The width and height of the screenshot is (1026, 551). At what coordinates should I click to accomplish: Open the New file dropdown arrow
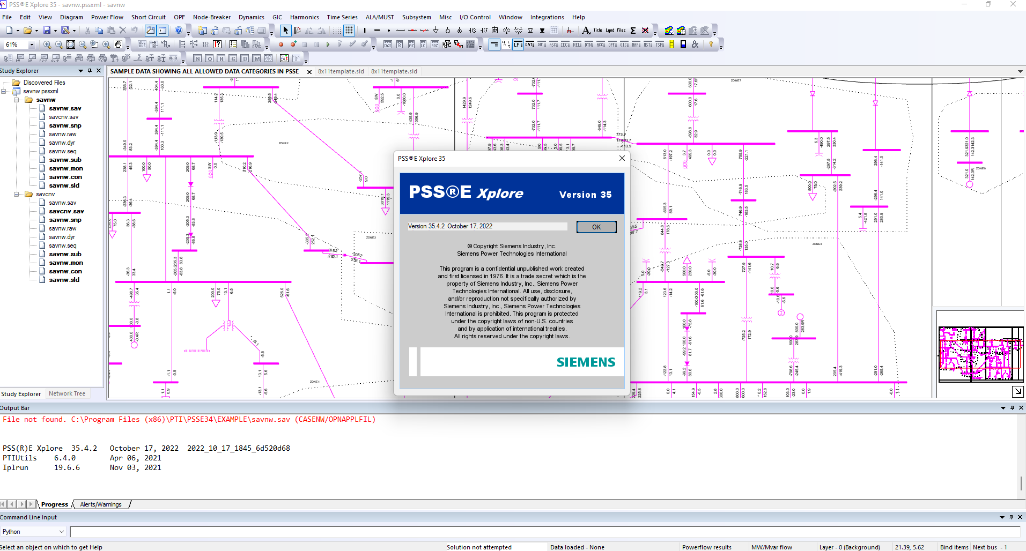[x=17, y=31]
